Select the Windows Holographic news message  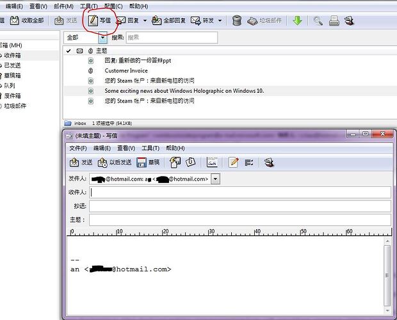click(x=184, y=91)
